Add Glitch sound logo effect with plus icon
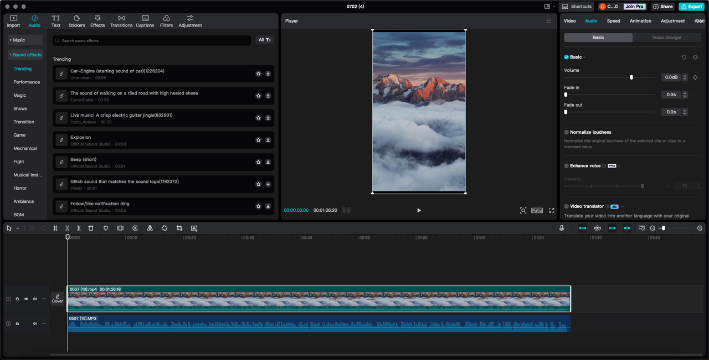The height and width of the screenshot is (360, 709). coord(268,184)
